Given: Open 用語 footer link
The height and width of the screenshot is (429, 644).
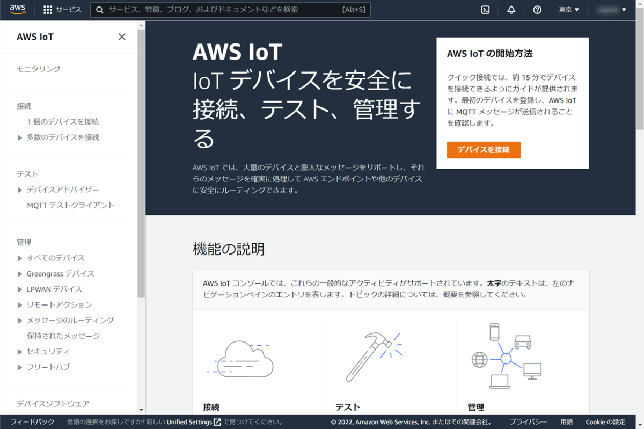Looking at the screenshot, I should (566, 422).
